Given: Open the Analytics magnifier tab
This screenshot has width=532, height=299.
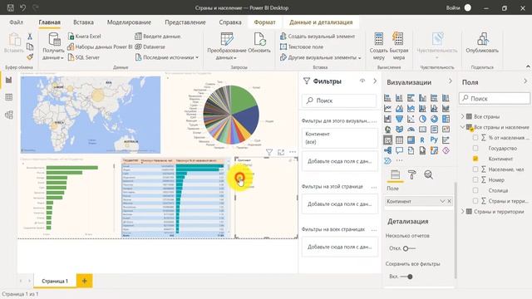Looking at the screenshot, I should 429,175.
